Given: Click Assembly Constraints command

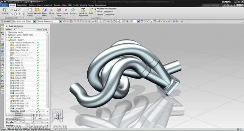Looking at the screenshot, I should tap(105, 9).
